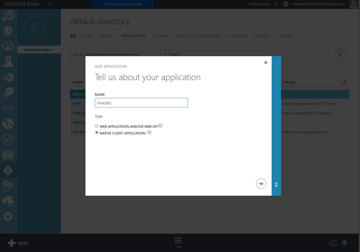The height and width of the screenshot is (252, 360).
Task: Open help for Native Client Application type
Action: click(149, 132)
